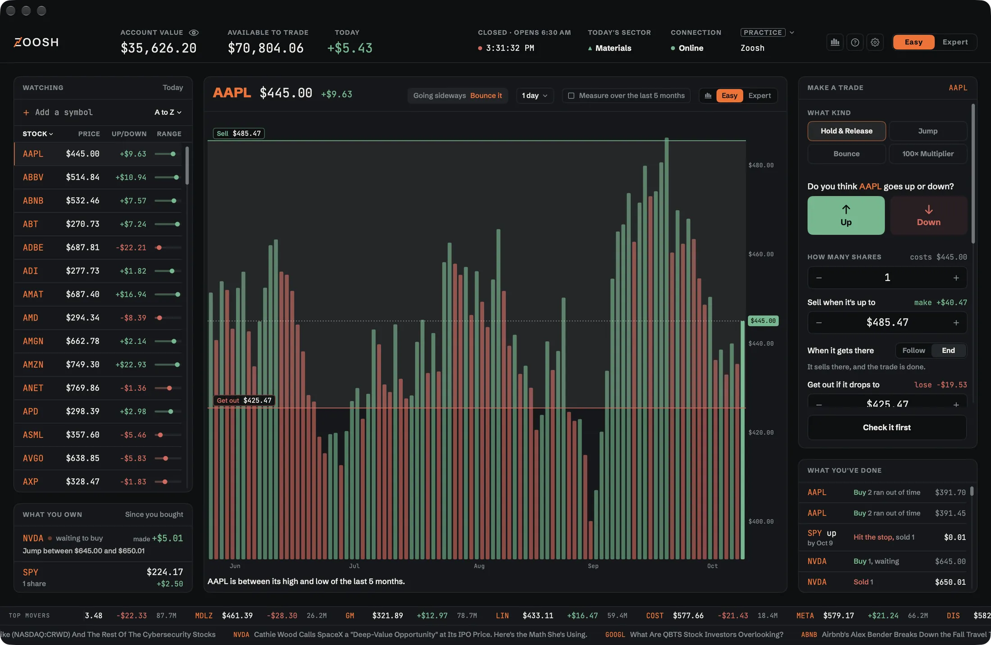Click Since you bought label
The image size is (991, 645).
coord(154,514)
